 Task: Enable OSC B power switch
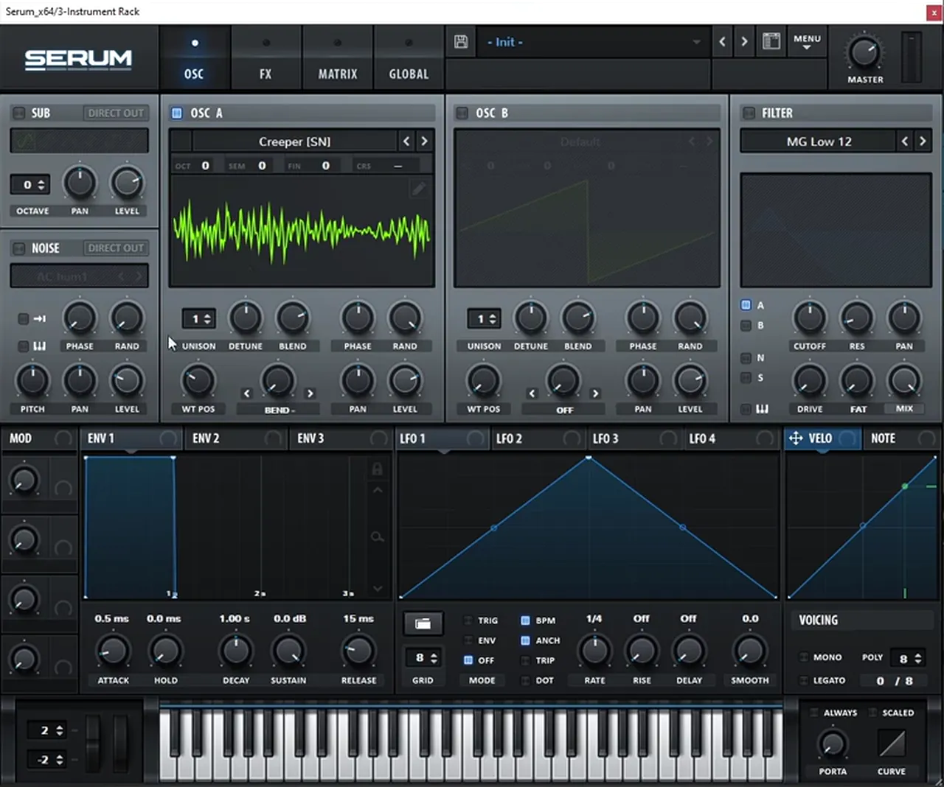[x=462, y=113]
